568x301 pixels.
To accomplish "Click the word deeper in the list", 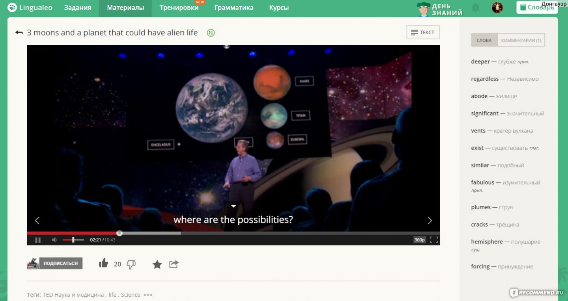I will [480, 61].
